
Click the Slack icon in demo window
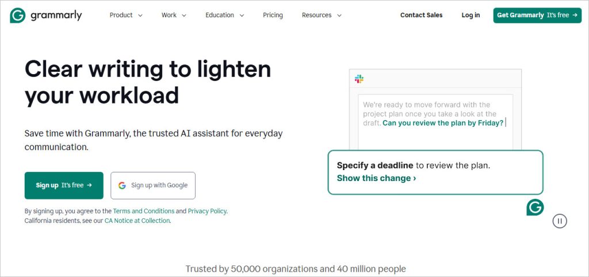359,79
